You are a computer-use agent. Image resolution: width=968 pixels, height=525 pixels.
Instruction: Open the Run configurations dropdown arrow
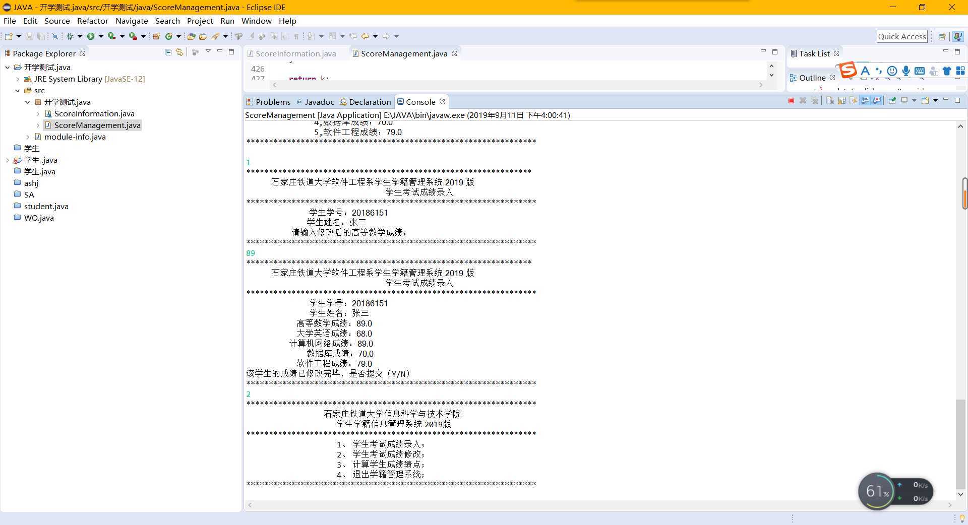coord(101,36)
